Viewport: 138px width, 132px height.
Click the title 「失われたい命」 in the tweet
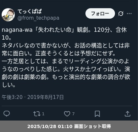(55, 30)
